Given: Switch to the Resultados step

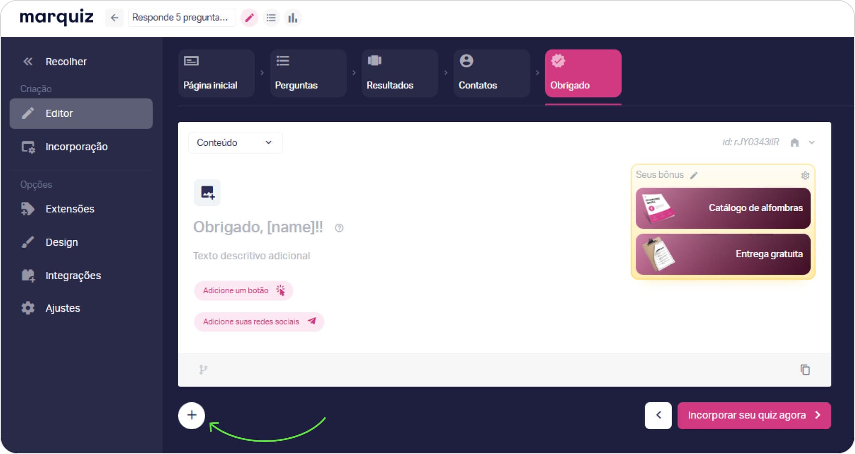Looking at the screenshot, I should tap(400, 73).
